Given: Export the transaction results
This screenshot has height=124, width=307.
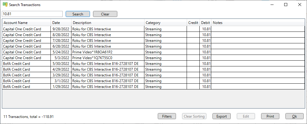Looking at the screenshot, I should coord(222,116).
